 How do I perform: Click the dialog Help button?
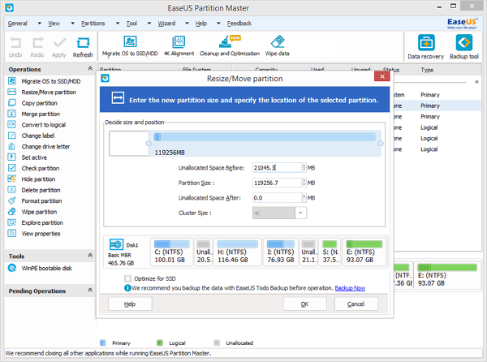[x=130, y=304]
